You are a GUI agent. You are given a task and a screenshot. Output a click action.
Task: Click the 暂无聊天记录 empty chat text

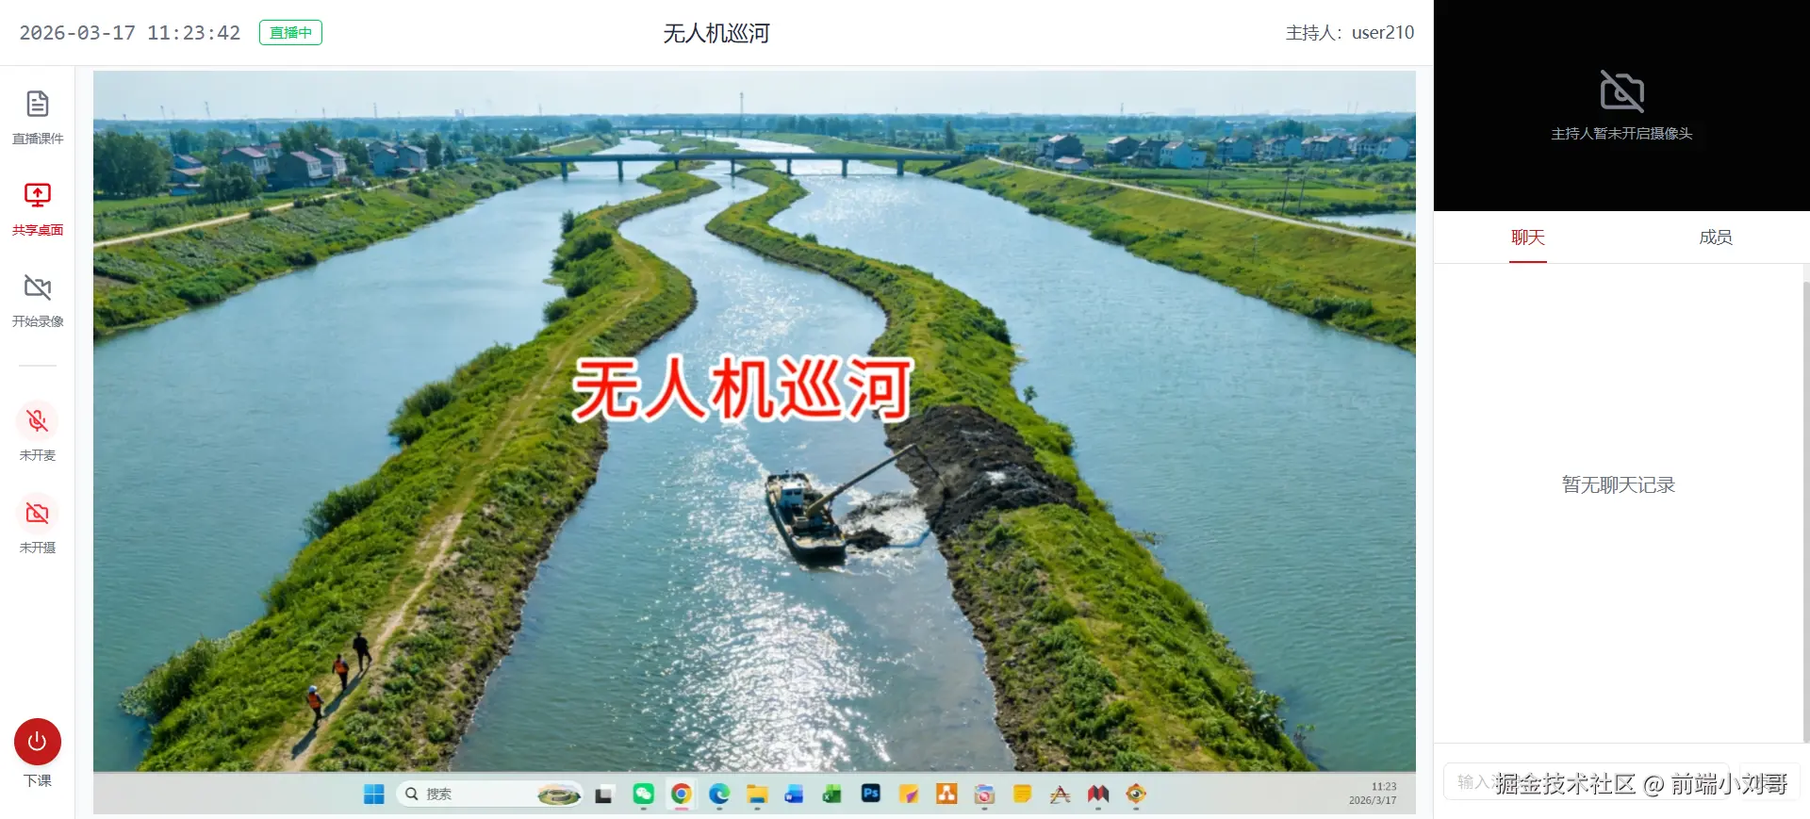1618,485
